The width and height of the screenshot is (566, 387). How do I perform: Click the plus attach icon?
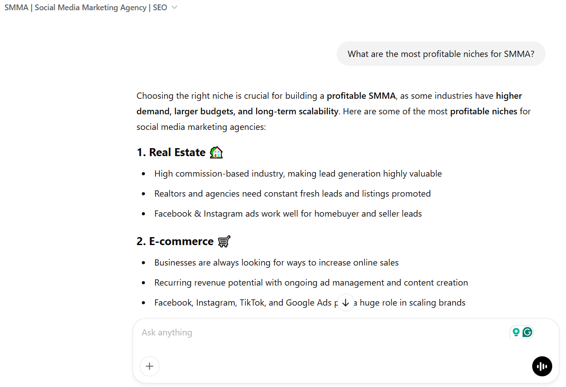[149, 367]
